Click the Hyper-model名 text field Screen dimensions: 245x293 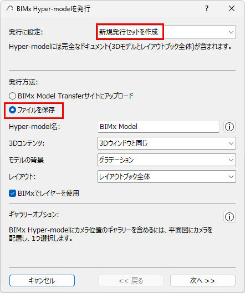point(159,127)
